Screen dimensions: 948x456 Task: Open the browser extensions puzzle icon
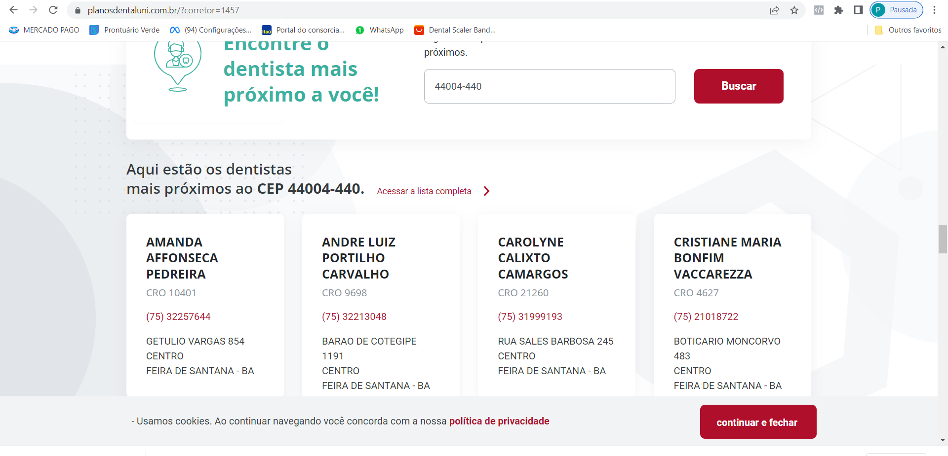(838, 10)
